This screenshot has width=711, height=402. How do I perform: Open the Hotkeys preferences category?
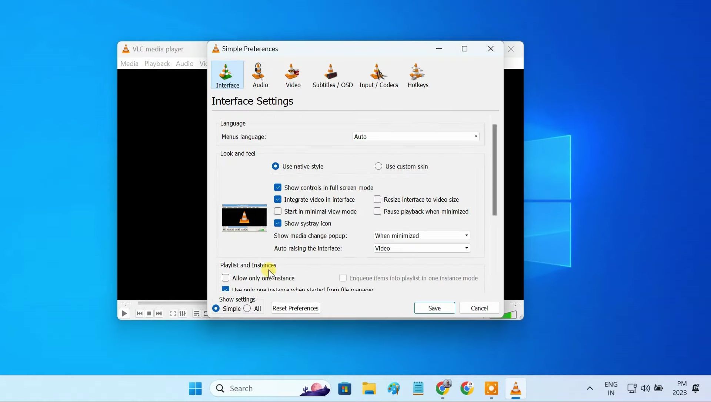tap(418, 75)
